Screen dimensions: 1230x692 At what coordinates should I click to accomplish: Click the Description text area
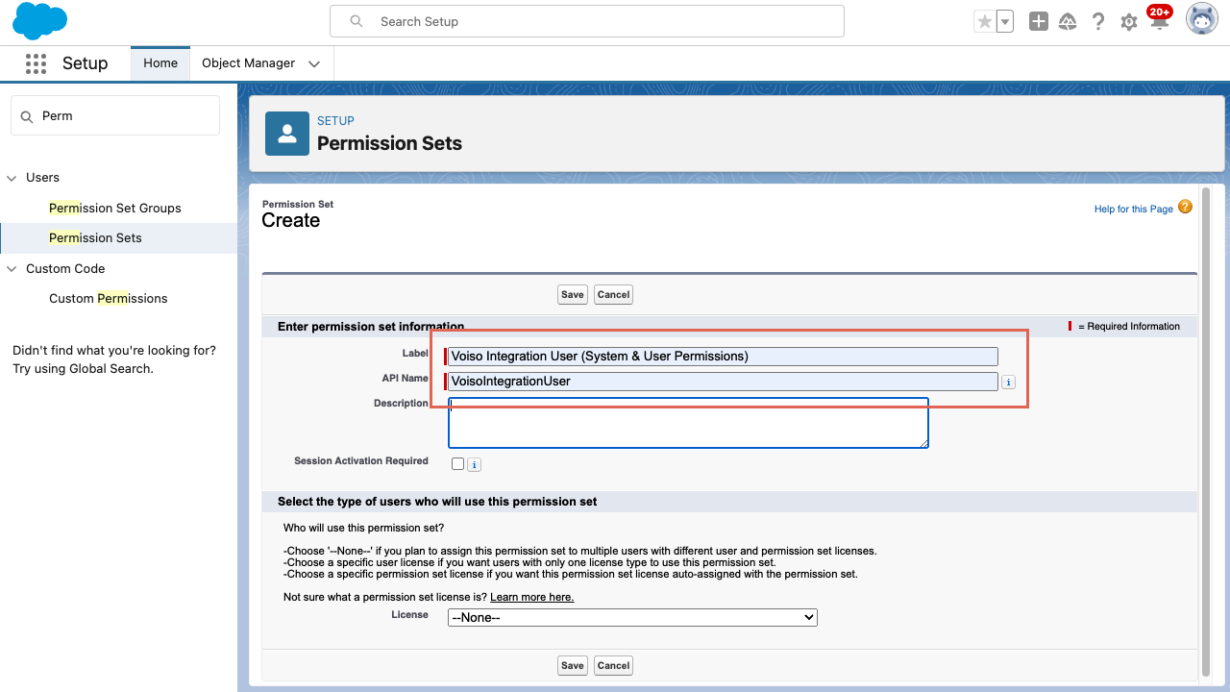click(x=688, y=423)
